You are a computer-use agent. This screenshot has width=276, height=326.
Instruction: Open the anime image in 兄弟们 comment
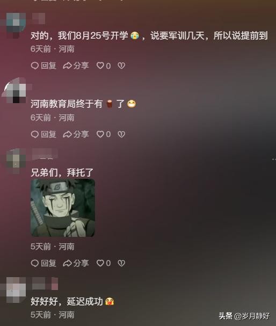click(x=63, y=208)
